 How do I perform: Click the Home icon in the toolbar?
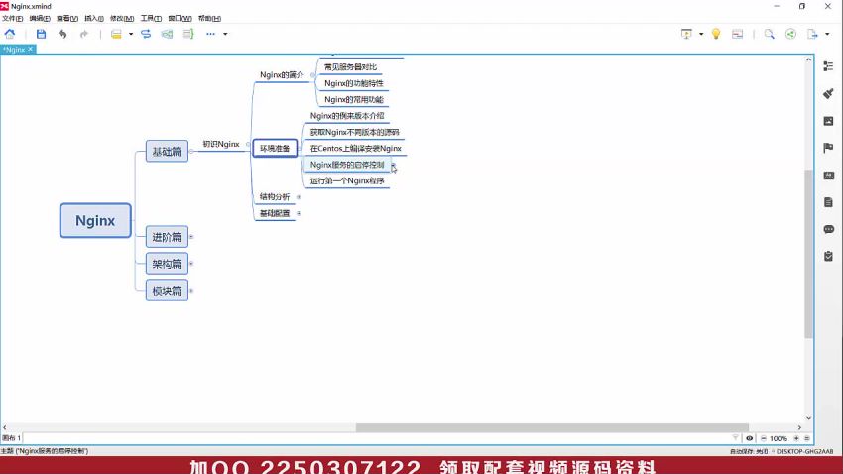click(10, 34)
